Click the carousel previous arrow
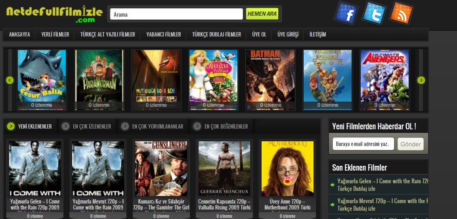 pos(10,80)
